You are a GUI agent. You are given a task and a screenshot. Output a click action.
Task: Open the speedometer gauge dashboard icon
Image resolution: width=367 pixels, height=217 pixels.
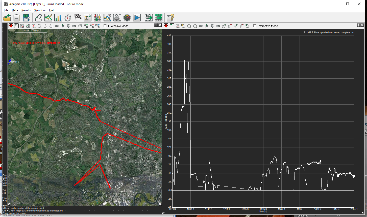tap(127, 18)
